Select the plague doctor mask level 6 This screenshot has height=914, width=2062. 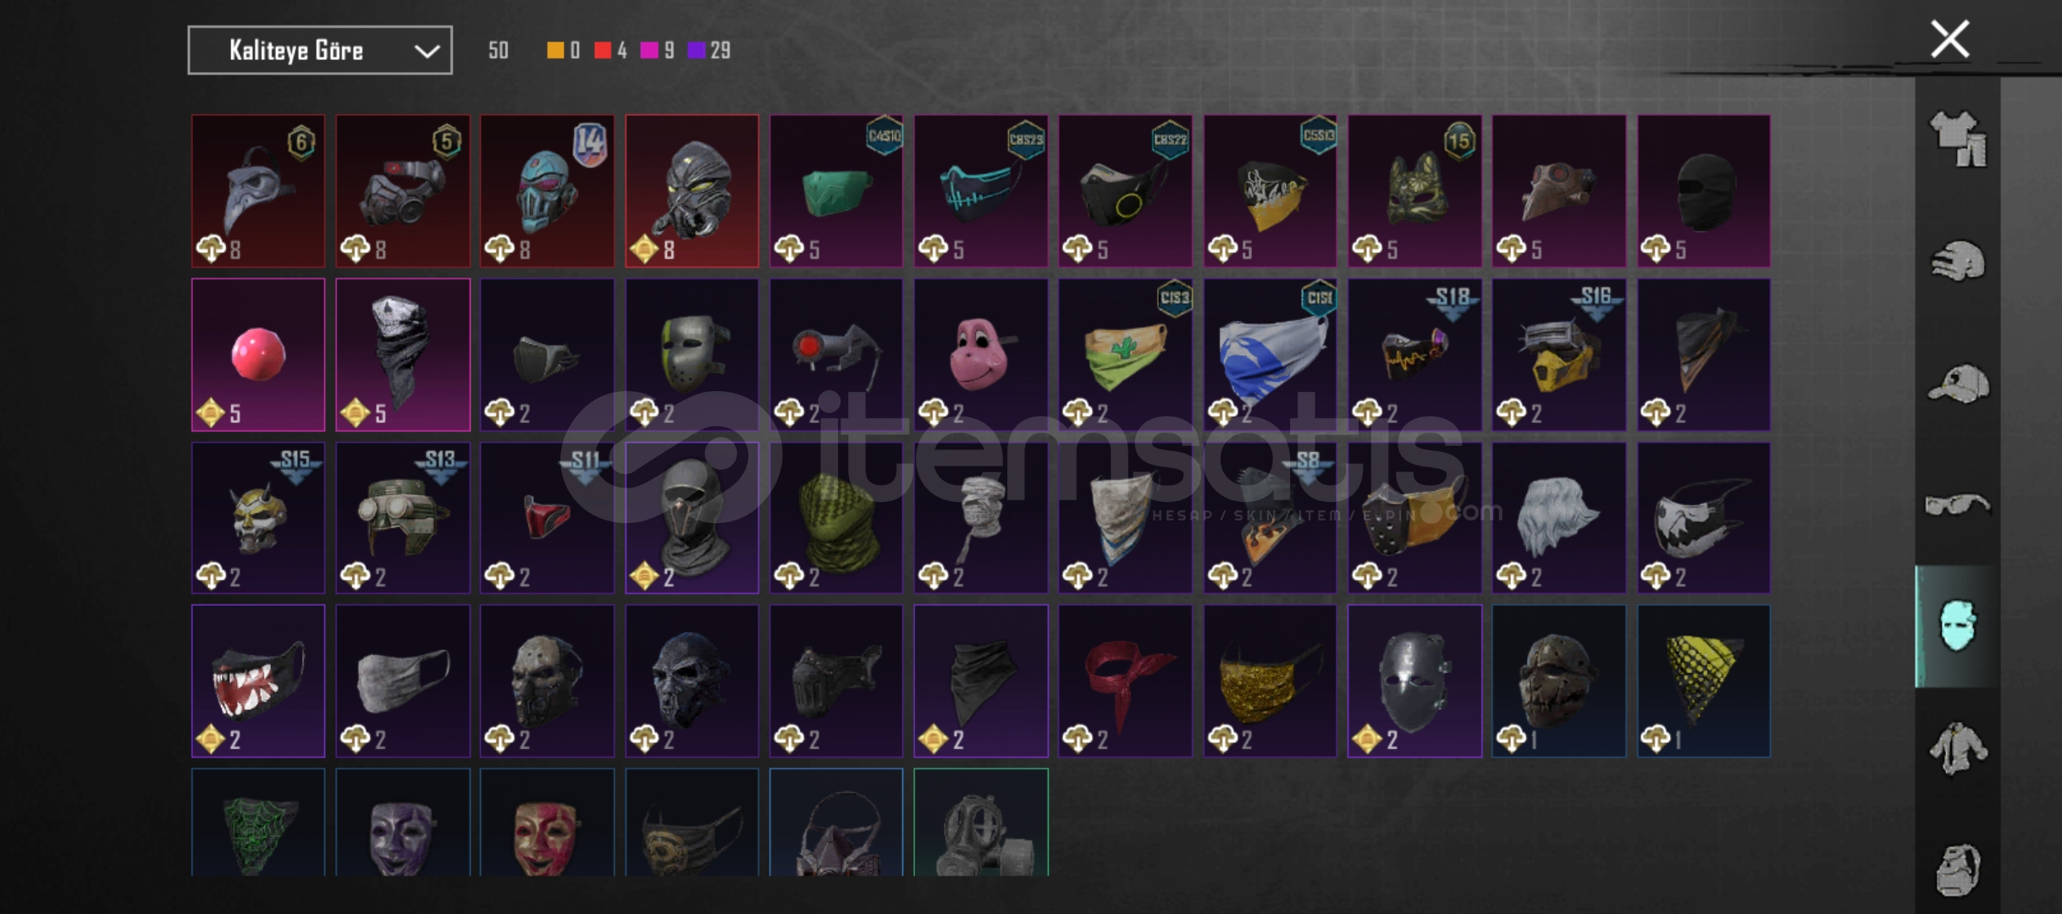pyautogui.click(x=258, y=191)
